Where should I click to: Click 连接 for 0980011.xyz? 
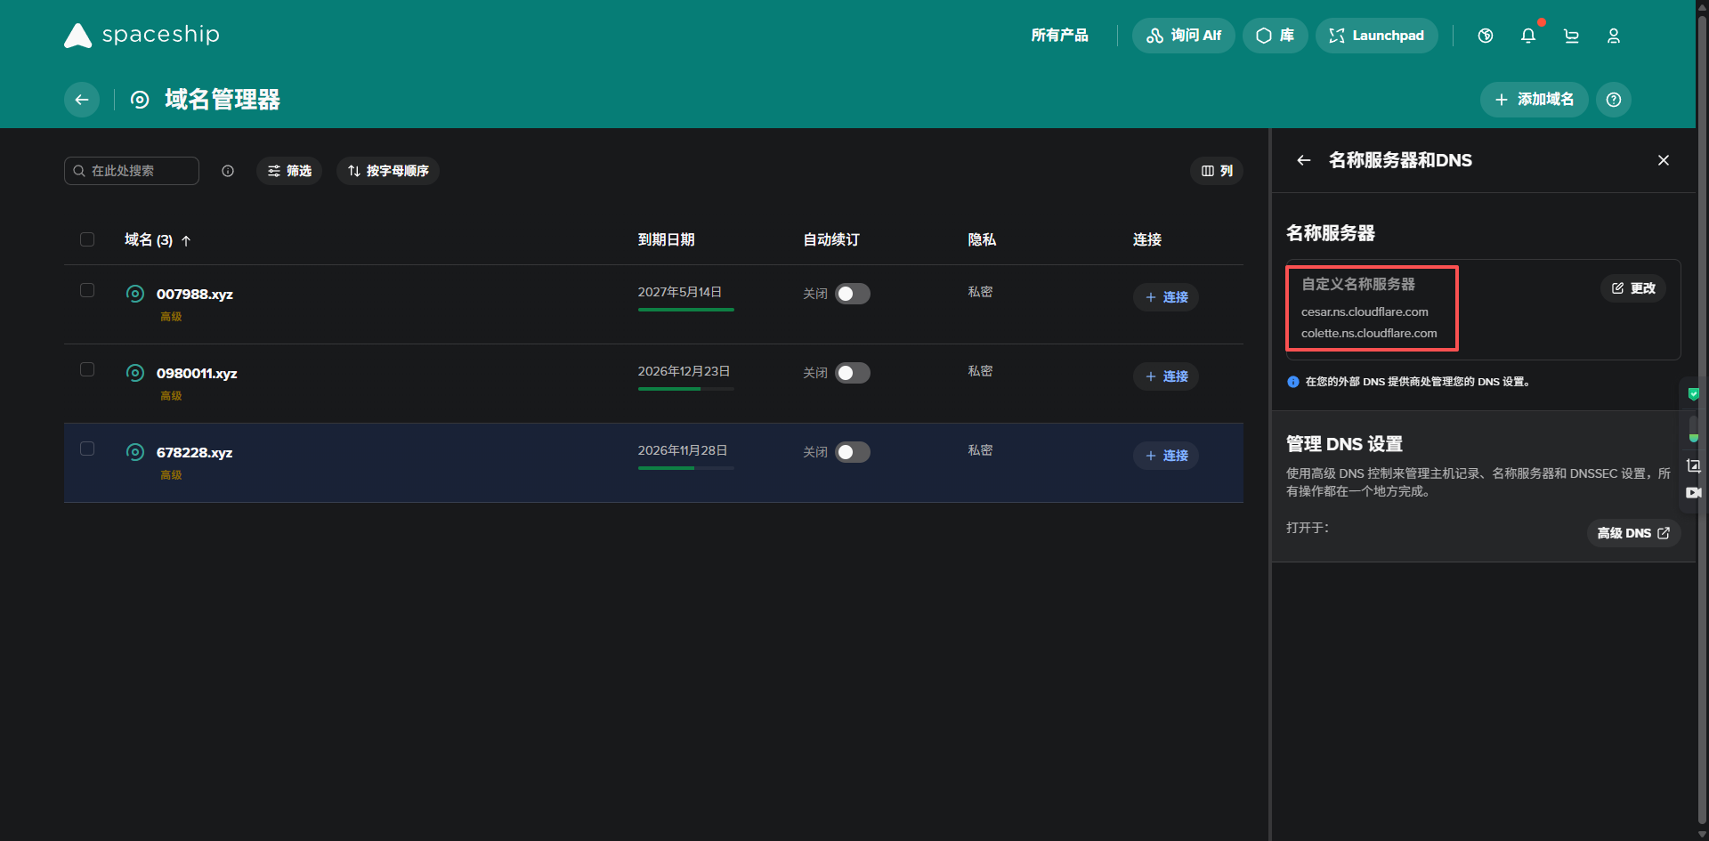[x=1166, y=376]
